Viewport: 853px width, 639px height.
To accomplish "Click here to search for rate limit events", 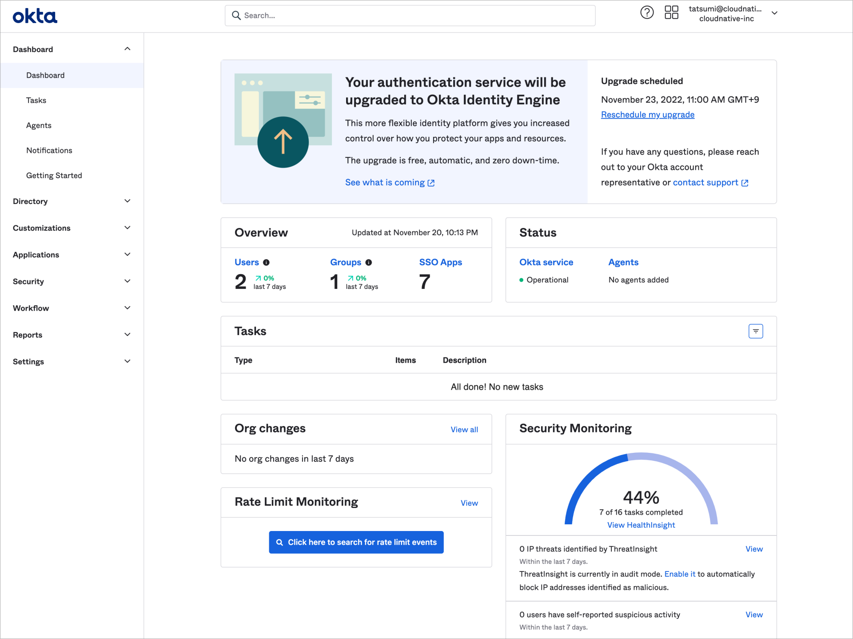I will point(356,542).
